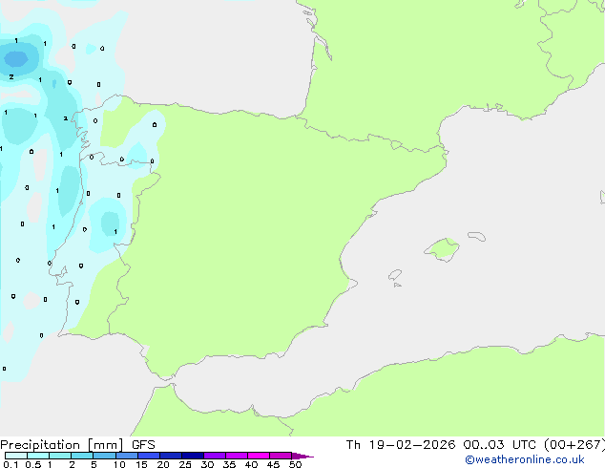The width and height of the screenshot is (605, 468).
Task: Click the "40" legend scale label
Action: (252, 464)
